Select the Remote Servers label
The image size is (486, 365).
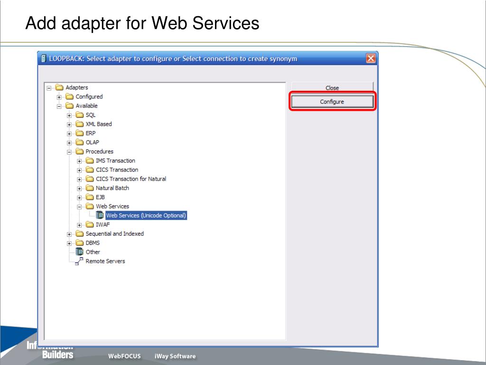(105, 261)
